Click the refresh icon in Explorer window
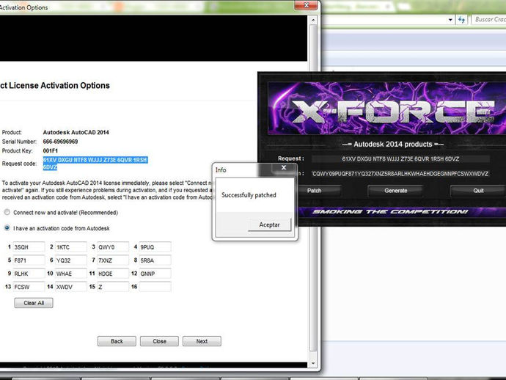 (462, 20)
